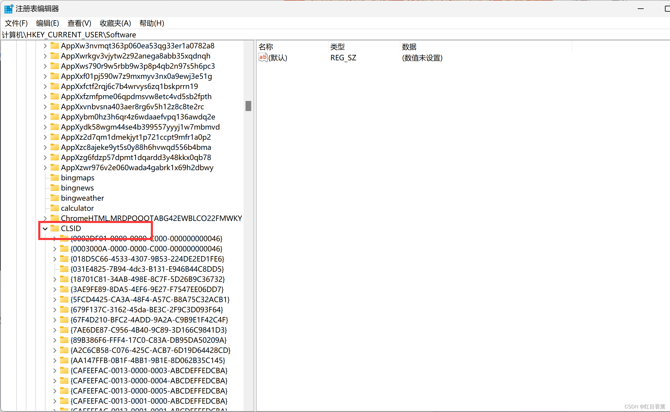Image resolution: width=670 pixels, height=412 pixels.
Task: Click the folder icon beside bingweather
Action: (55, 198)
